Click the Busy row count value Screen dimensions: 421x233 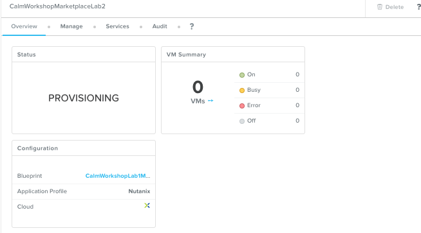point(297,90)
